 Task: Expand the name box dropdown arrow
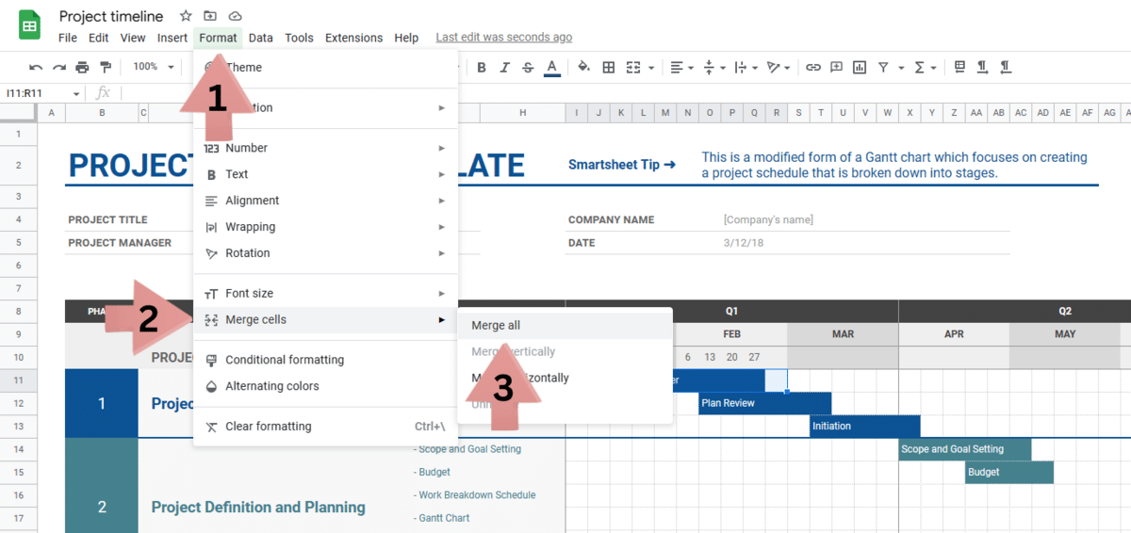click(76, 93)
